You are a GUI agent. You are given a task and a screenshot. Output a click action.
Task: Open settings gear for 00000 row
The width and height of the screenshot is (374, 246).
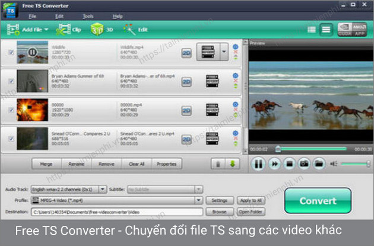click(x=236, y=105)
